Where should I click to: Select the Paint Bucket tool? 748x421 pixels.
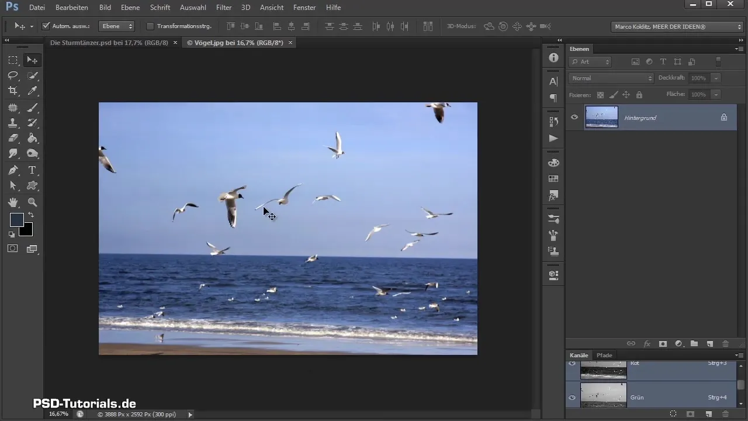pos(32,139)
